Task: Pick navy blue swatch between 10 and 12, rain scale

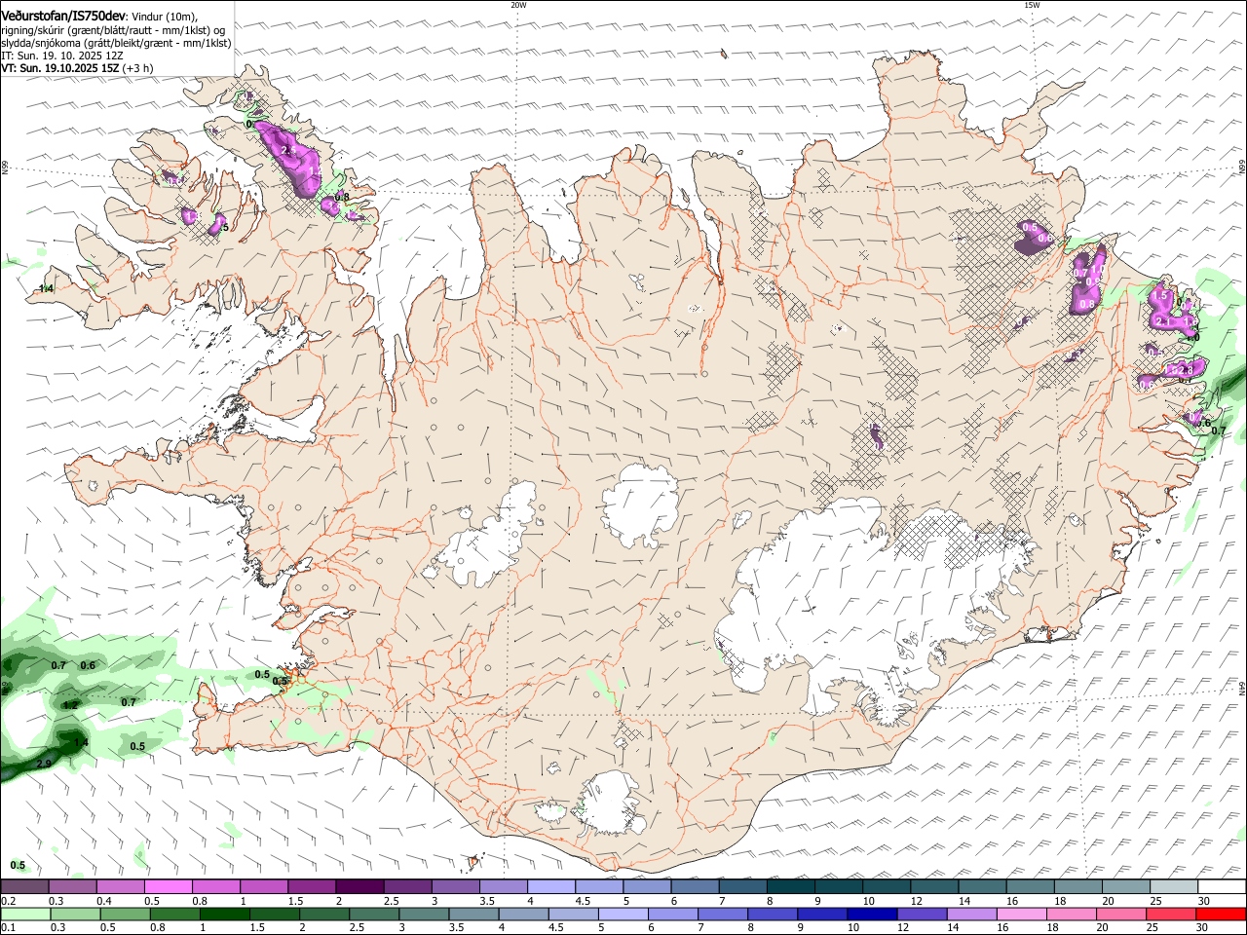Action: point(871,915)
